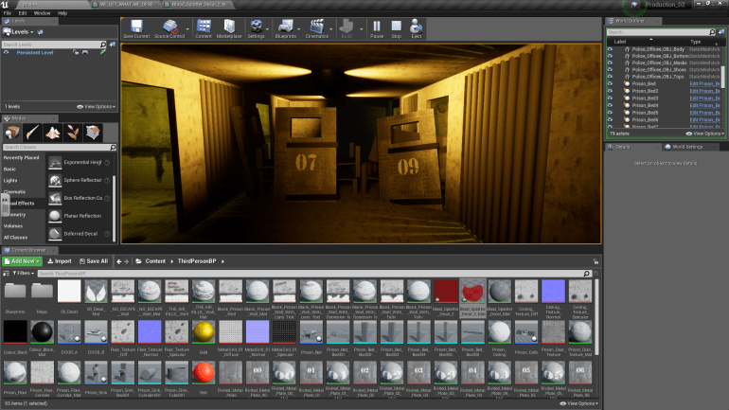Eject from the player controller
Image resolution: width=729 pixels, height=410 pixels.
(417, 28)
